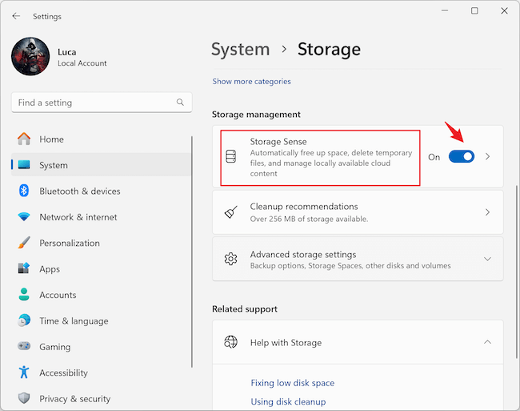
Task: Select System in the sidebar
Action: [101, 165]
